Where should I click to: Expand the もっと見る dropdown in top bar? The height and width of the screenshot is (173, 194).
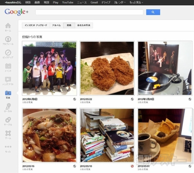136,2
